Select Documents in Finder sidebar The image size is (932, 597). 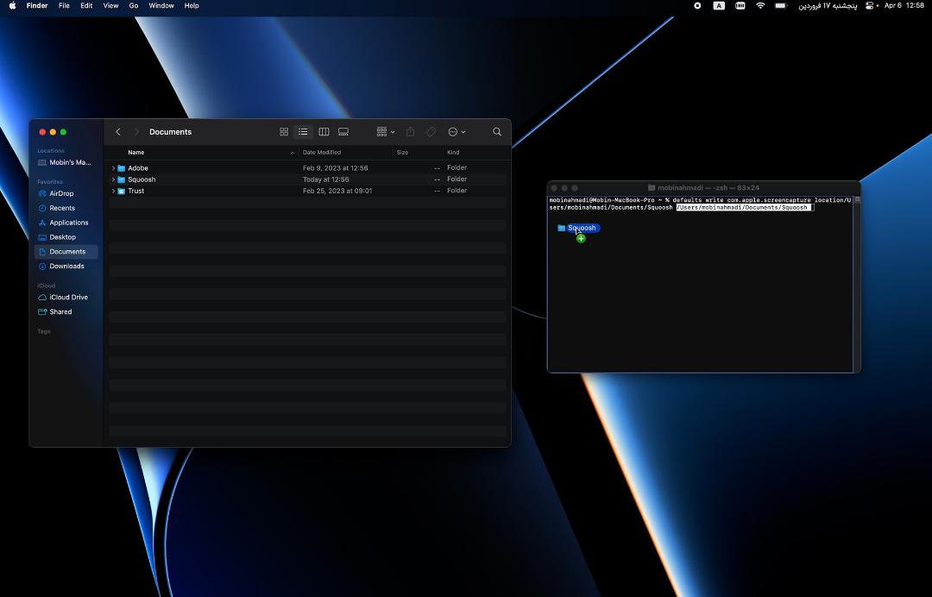[x=66, y=252]
